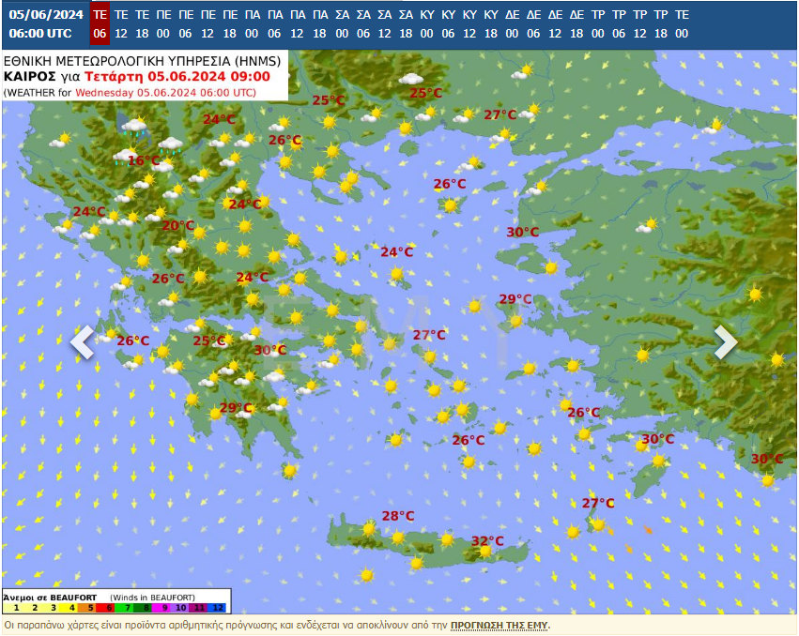Click the blue Beaufort 12 legend swatch
The width and height of the screenshot is (799, 636).
(x=218, y=608)
